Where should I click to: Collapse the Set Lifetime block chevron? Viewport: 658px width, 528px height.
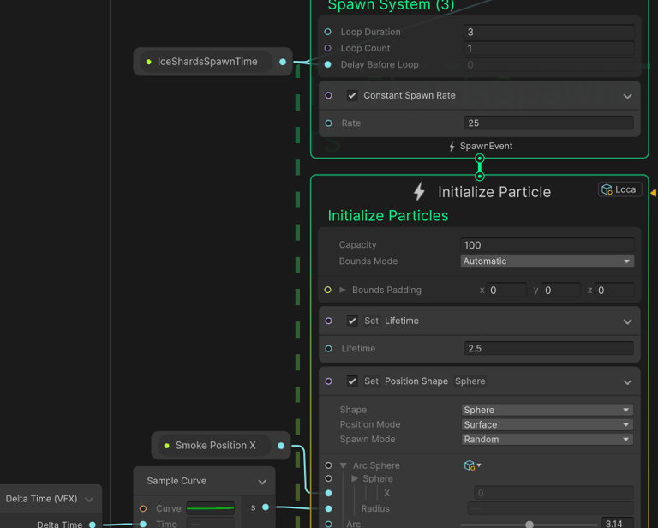[627, 321]
